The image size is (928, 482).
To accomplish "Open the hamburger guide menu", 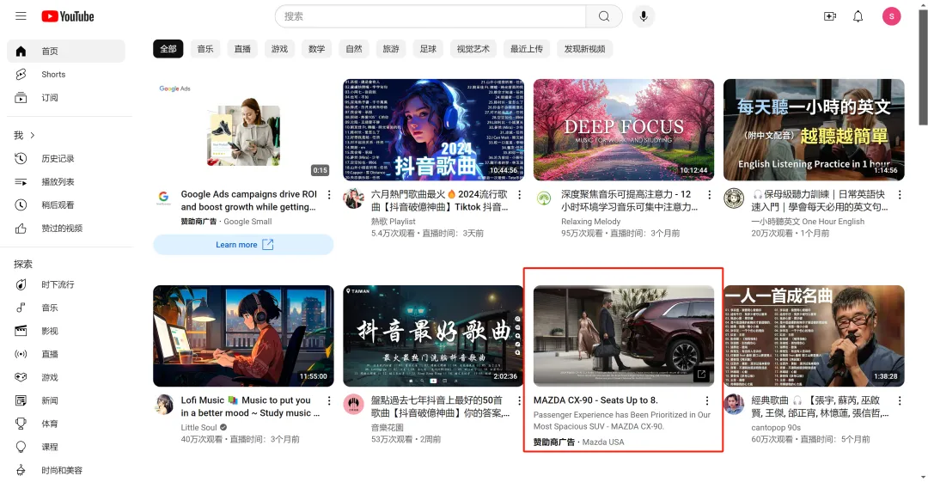I will point(21,16).
